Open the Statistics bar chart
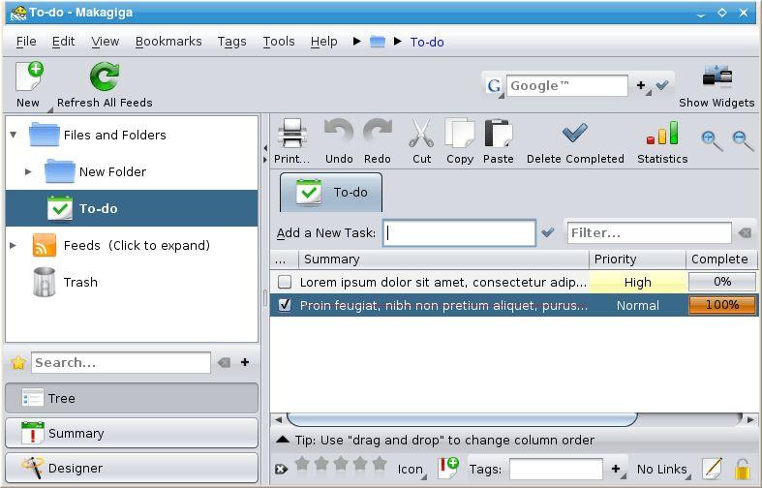 662,137
